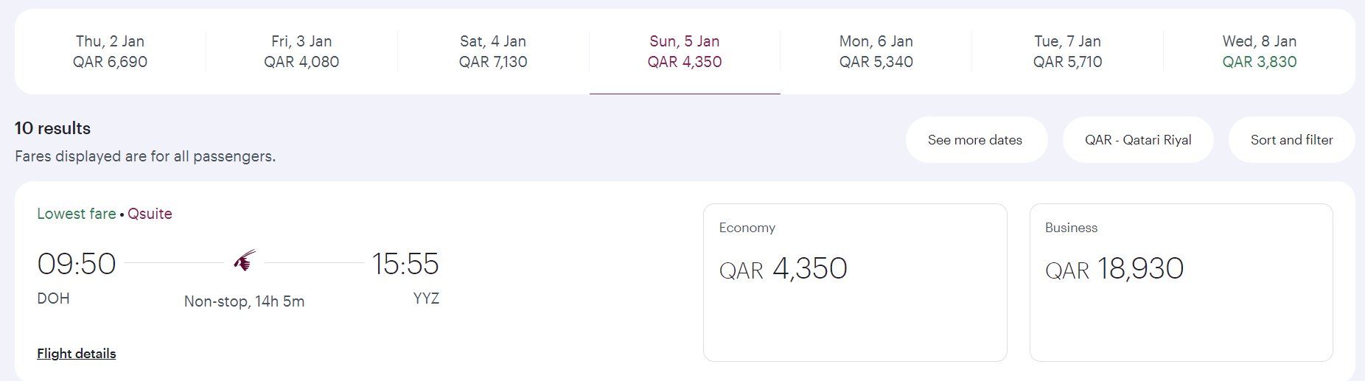
Task: Select the Thu, 2 Jan date tab
Action: [x=111, y=52]
